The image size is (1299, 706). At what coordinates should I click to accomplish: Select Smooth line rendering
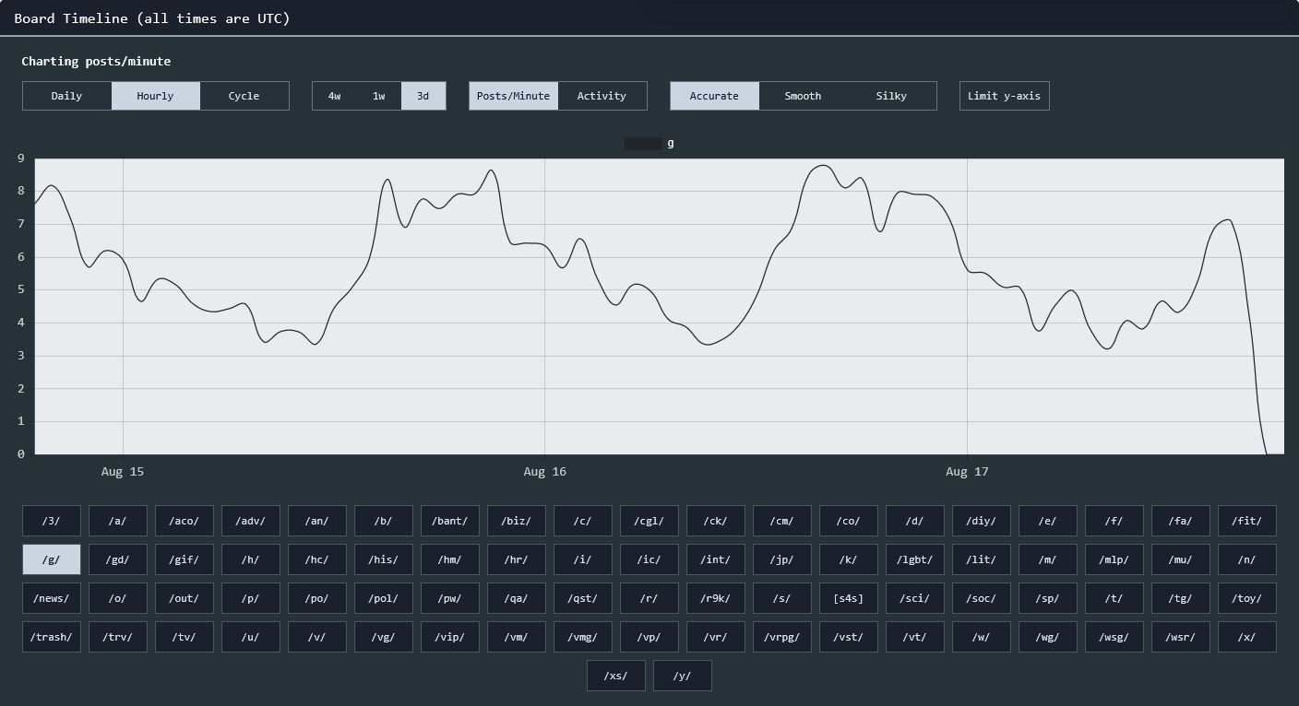[x=803, y=96]
